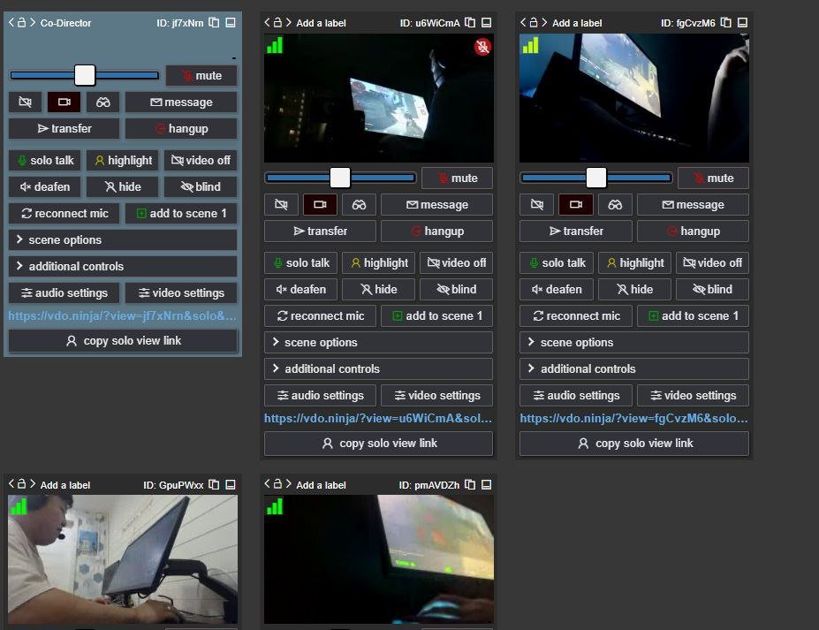Expand scene options for guest u6WiCmA
Viewport: 819px width, 630px height.
tap(379, 342)
